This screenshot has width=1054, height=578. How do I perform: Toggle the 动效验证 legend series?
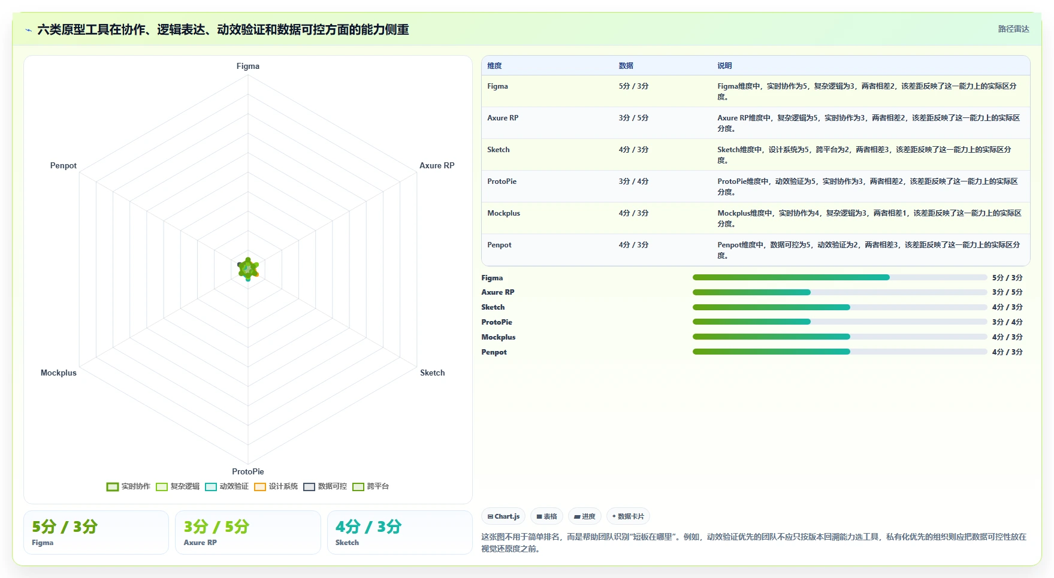(226, 486)
